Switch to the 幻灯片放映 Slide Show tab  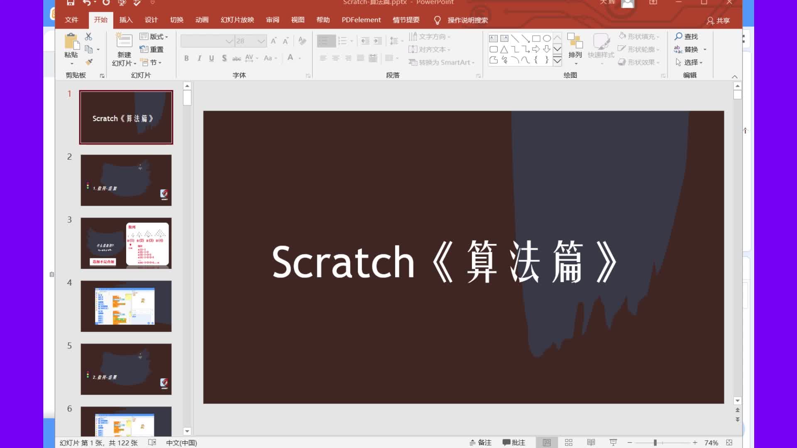click(237, 20)
